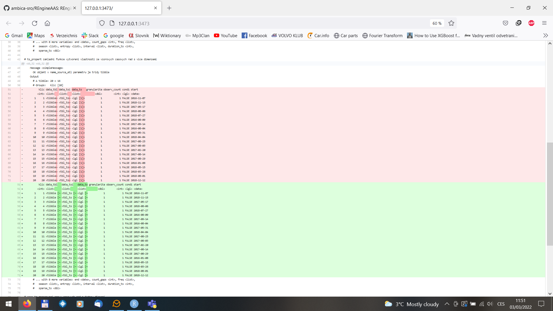Open the Firefox application menu

click(x=544, y=23)
